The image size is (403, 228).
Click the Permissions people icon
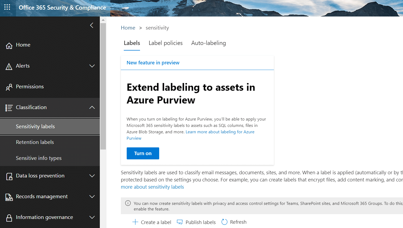9,87
